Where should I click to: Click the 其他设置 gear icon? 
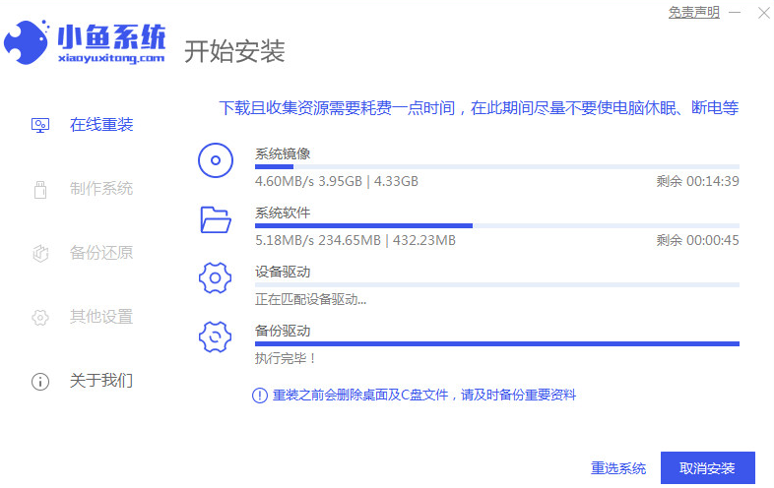tap(40, 317)
